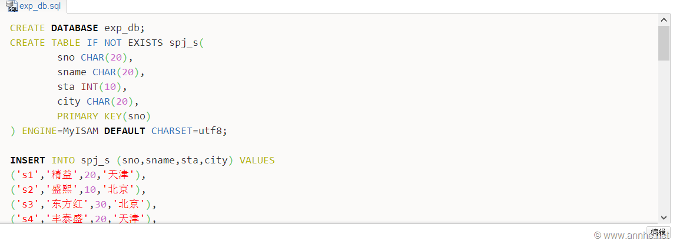The width and height of the screenshot is (673, 241).
Task: Place cursor on sno CHAR(20) line
Action: 95,57
